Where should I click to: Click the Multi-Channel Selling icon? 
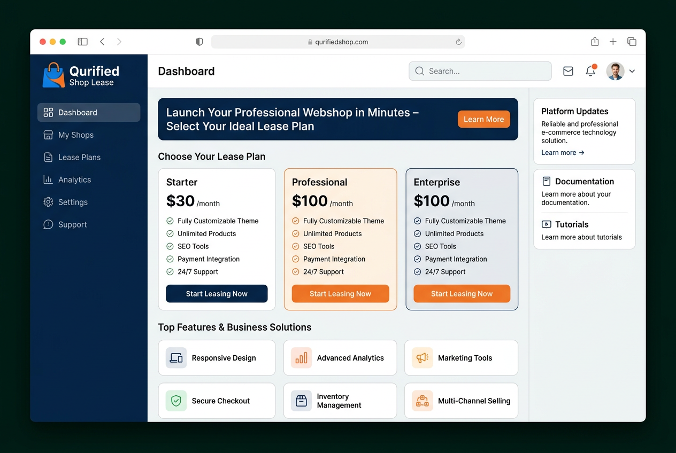[422, 401]
